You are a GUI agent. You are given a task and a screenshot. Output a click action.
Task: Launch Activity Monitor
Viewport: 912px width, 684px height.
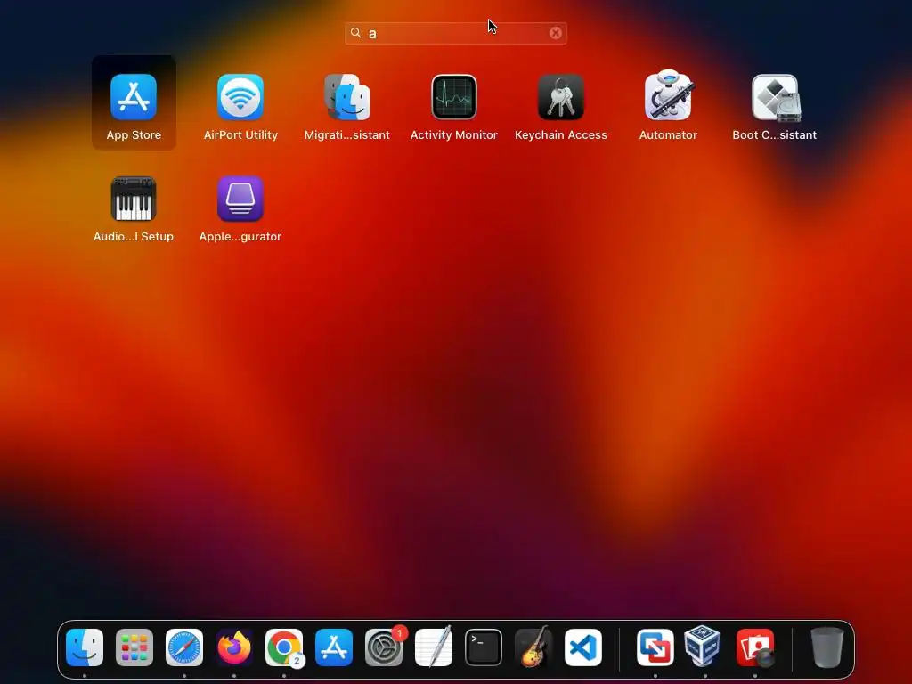pyautogui.click(x=454, y=97)
